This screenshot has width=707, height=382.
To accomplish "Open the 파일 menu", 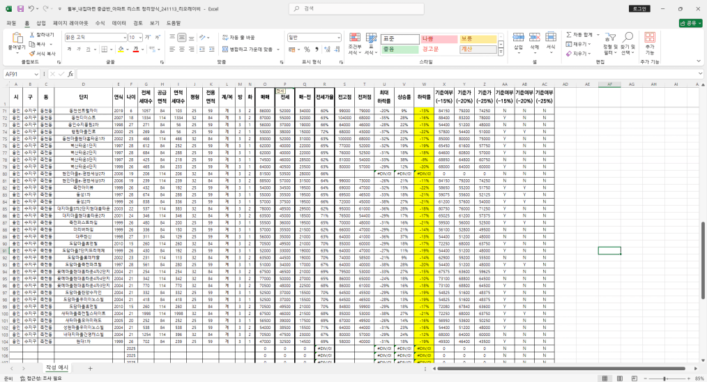I will coord(11,23).
